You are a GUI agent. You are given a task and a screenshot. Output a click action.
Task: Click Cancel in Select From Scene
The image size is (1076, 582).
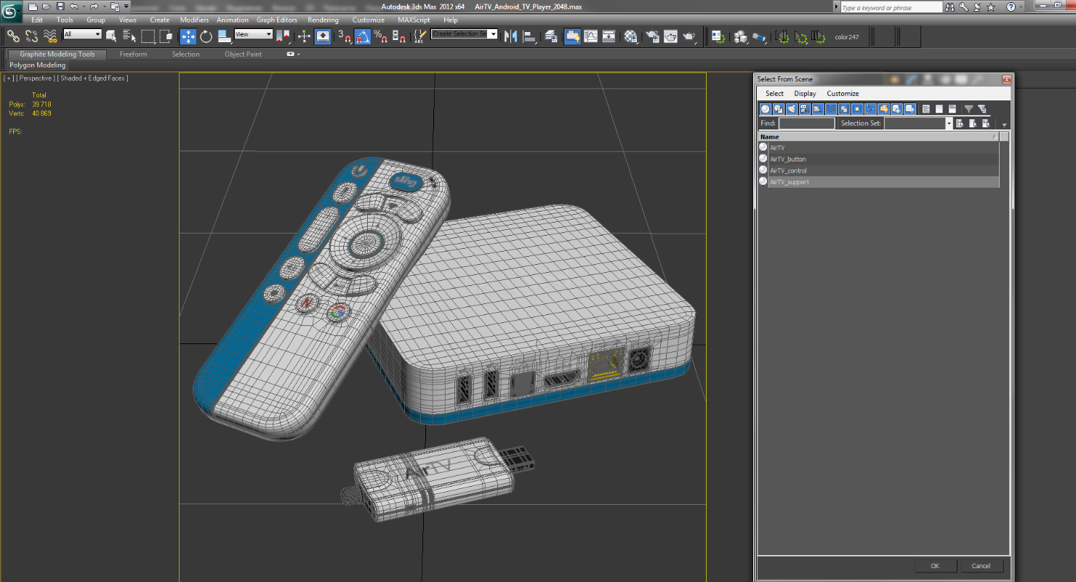981,565
